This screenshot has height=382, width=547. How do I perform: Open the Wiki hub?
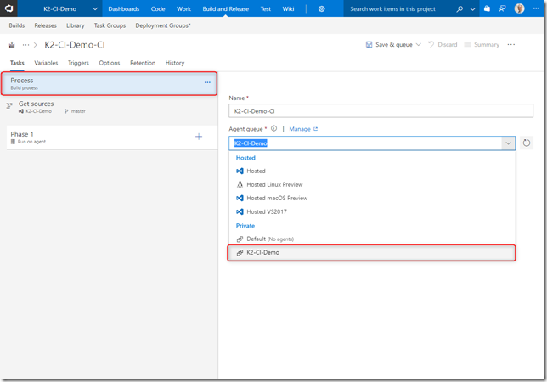click(x=288, y=9)
